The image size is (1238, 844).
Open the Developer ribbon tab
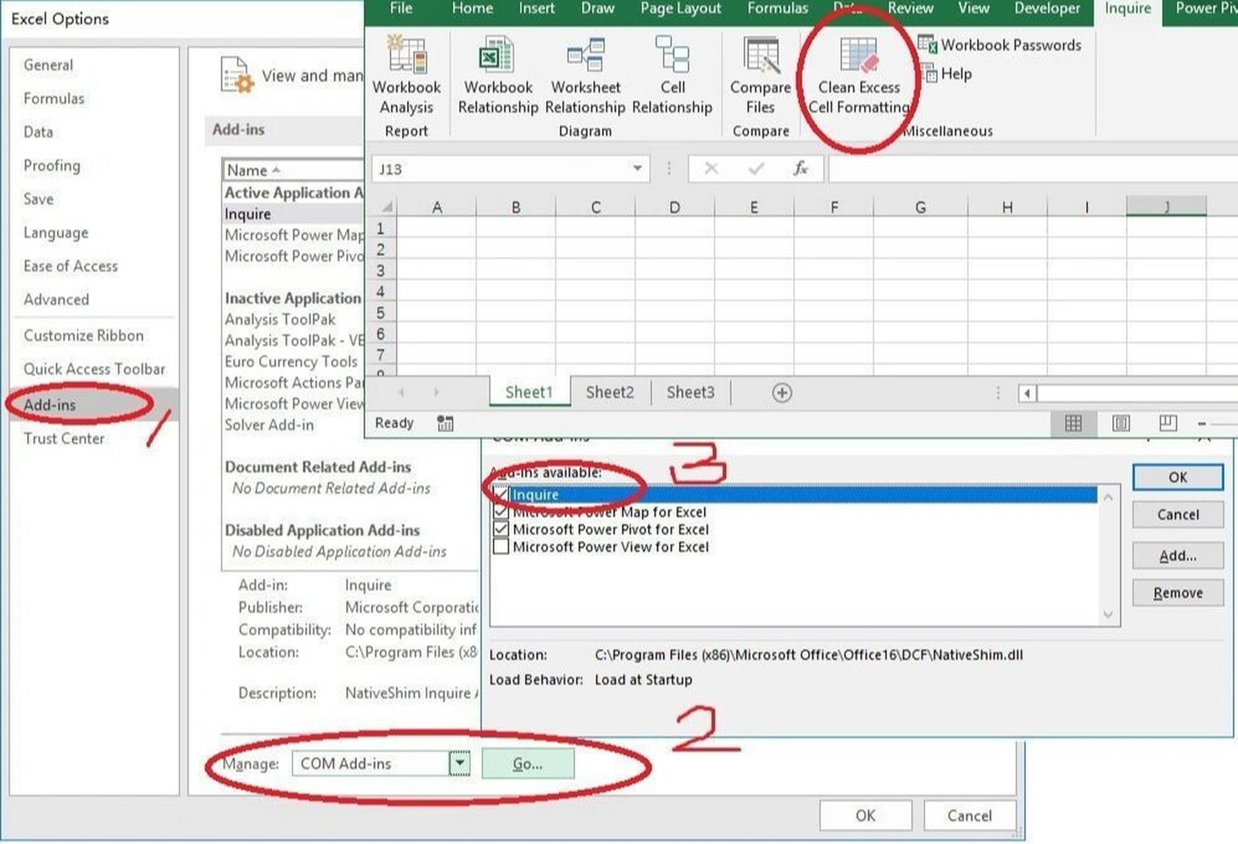point(1047,9)
